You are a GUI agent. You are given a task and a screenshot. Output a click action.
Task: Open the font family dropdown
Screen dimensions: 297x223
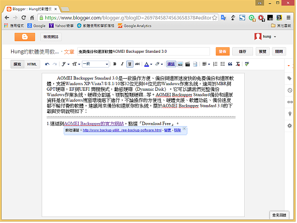click(66, 64)
